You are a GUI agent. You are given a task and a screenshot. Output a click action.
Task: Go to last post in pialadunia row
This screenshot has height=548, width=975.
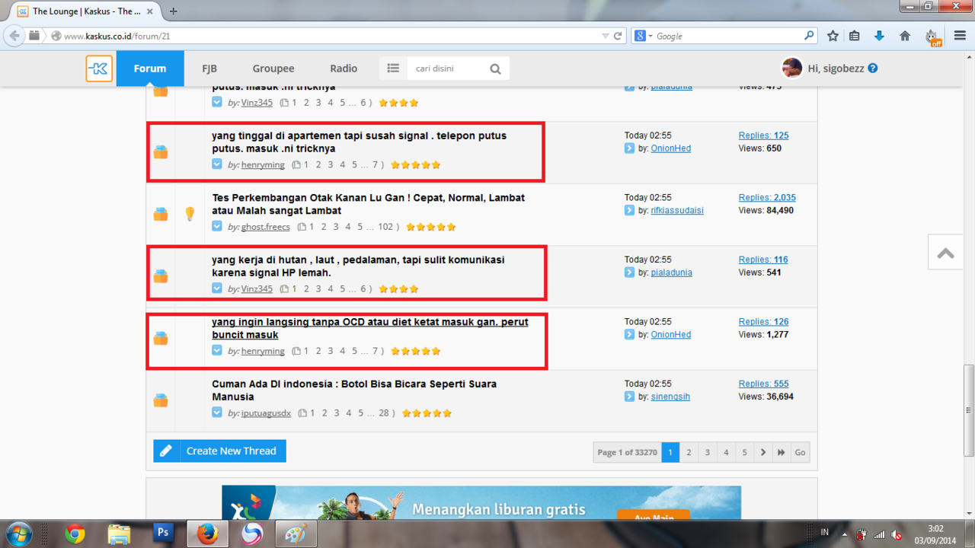pos(629,272)
